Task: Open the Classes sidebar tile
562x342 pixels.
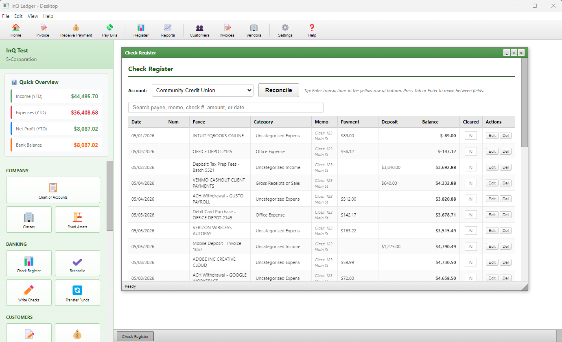Action: click(29, 219)
